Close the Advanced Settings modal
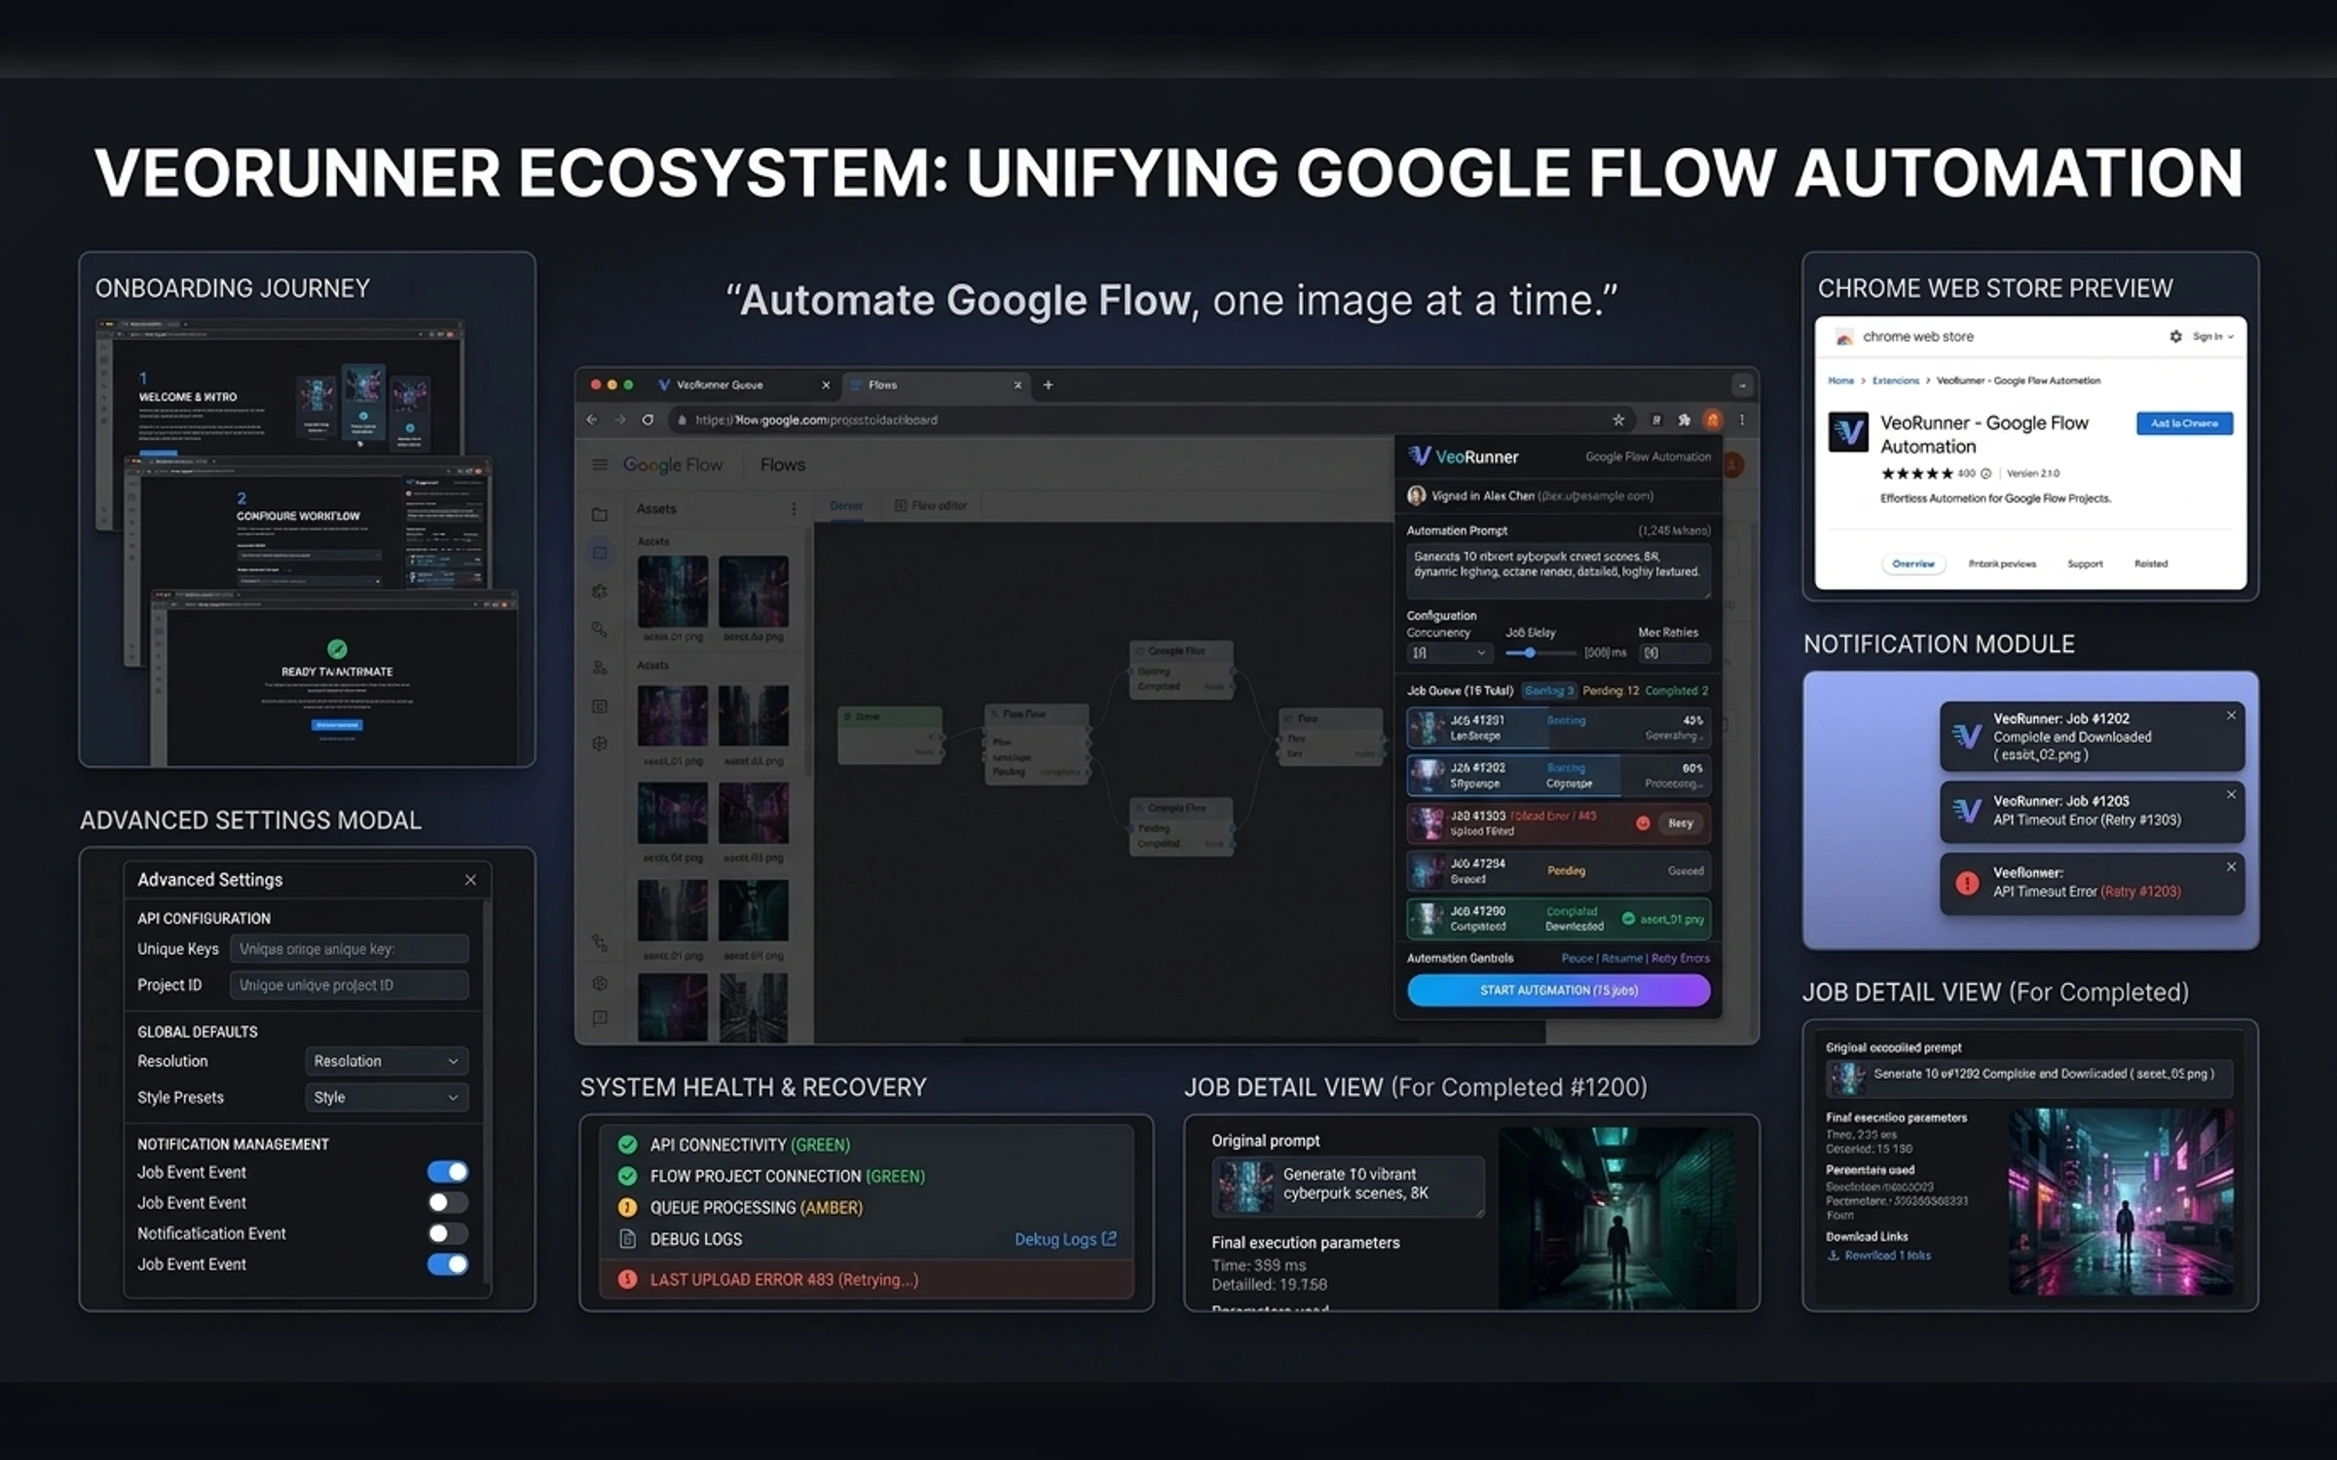 tap(470, 880)
